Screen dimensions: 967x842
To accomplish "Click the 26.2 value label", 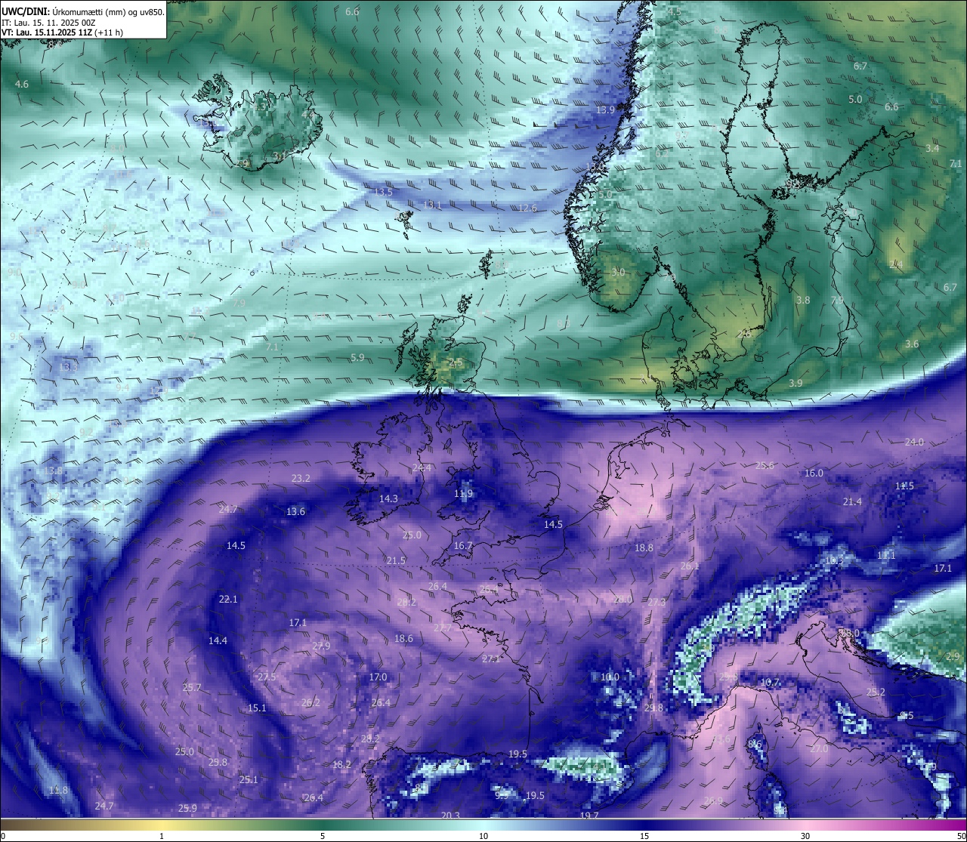I will (310, 702).
